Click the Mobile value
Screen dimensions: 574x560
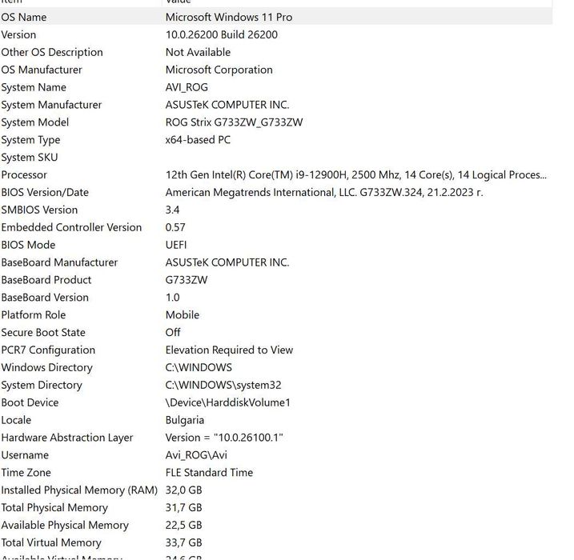183,315
